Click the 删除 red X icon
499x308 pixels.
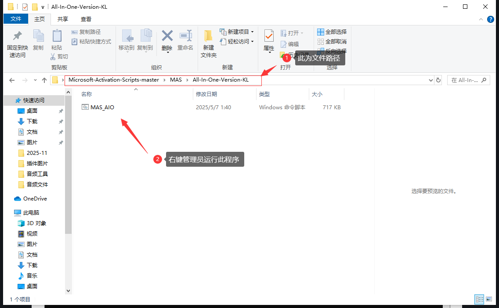[167, 36]
